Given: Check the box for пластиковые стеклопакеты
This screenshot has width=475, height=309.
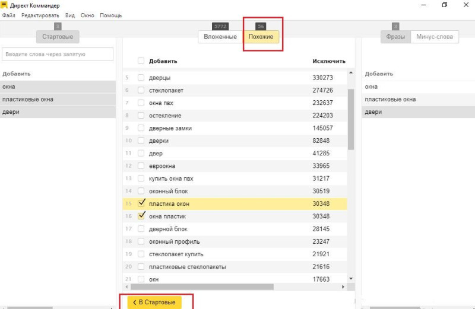Looking at the screenshot, I should (141, 267).
